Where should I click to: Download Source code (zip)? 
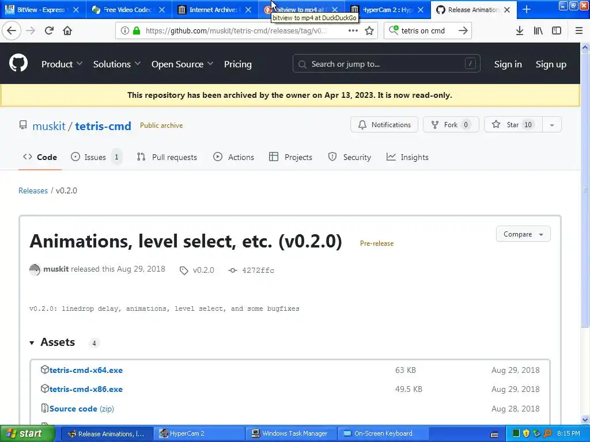(x=82, y=409)
